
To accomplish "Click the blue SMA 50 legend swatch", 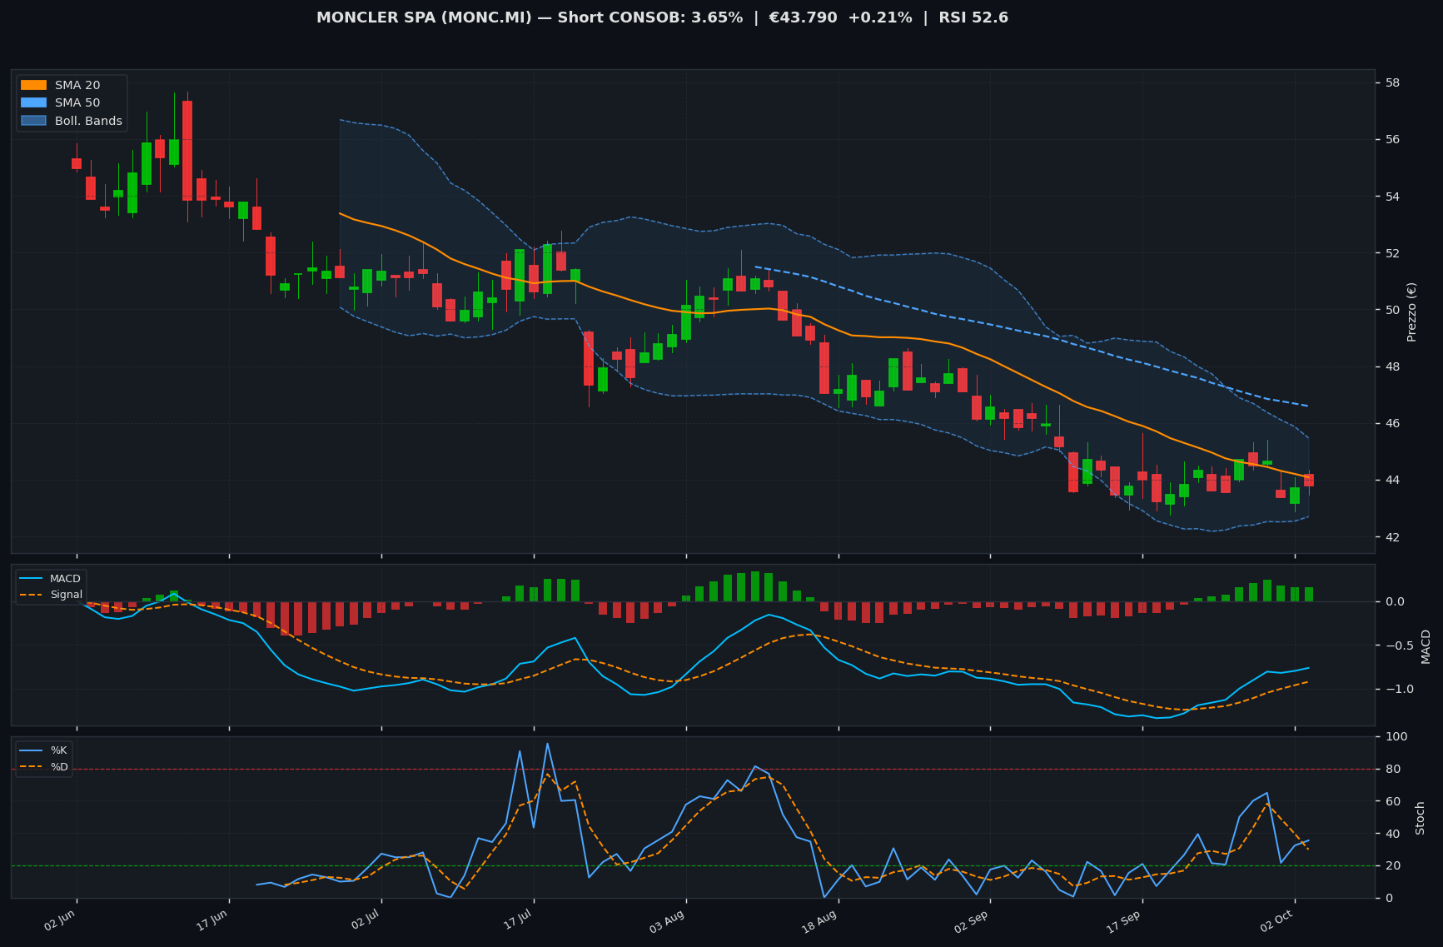I will 33,103.
